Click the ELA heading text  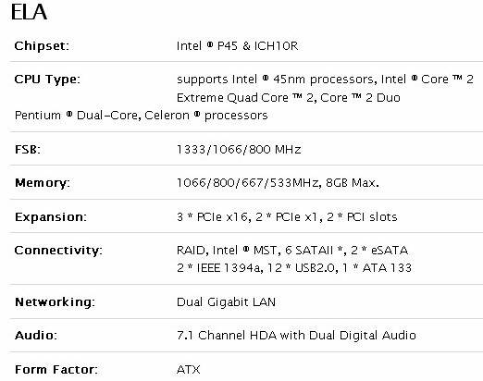tap(29, 12)
